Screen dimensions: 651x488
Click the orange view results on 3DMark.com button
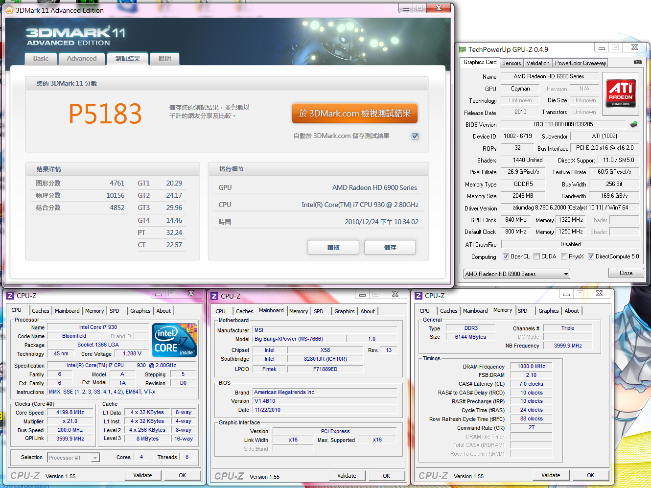[x=355, y=114]
